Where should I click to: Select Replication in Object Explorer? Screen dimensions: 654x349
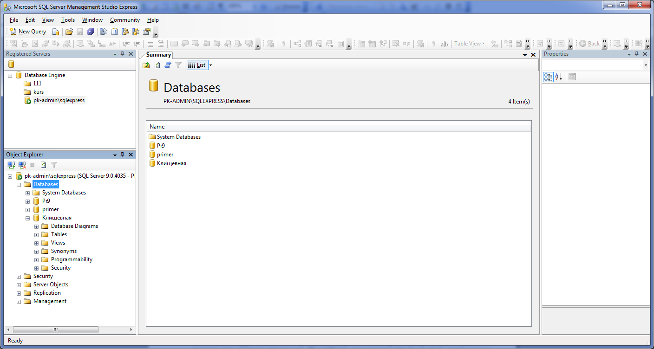[x=47, y=293]
